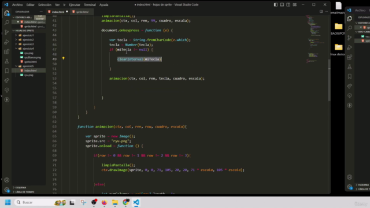Image resolution: width=370 pixels, height=208 pixels.
Task: Expand the ejercicio1 folder
Action: click(x=28, y=35)
